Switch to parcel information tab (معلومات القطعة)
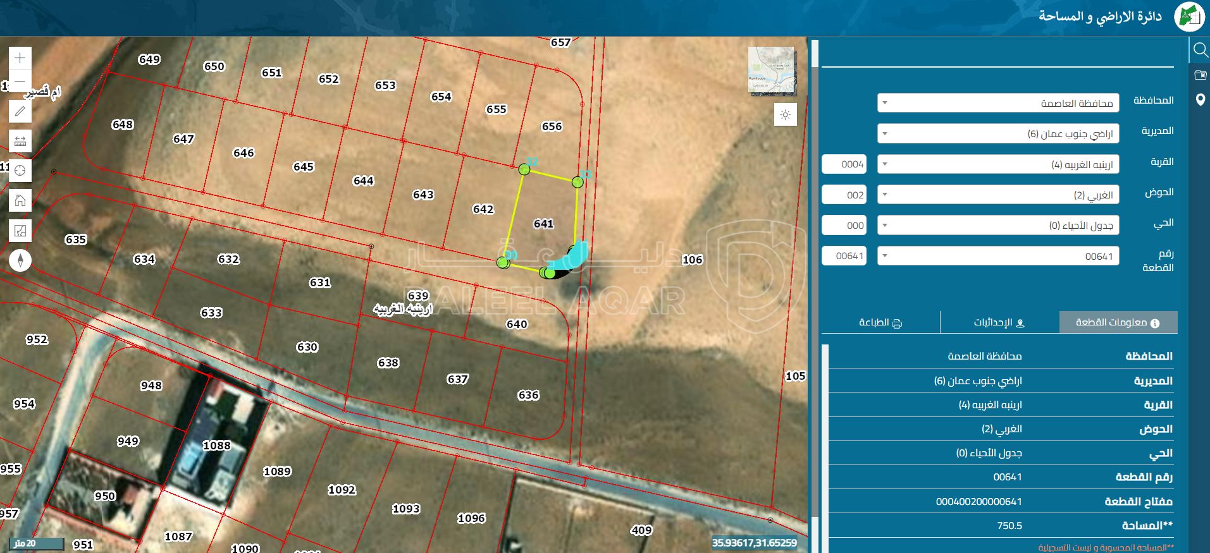The height and width of the screenshot is (553, 1210). pos(1118,322)
